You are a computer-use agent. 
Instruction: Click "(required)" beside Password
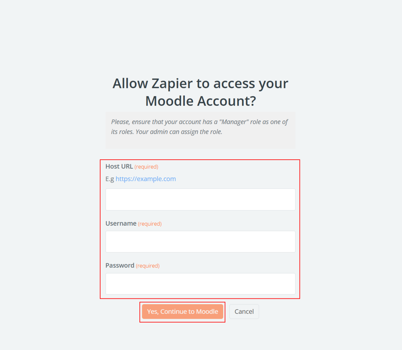point(148,266)
